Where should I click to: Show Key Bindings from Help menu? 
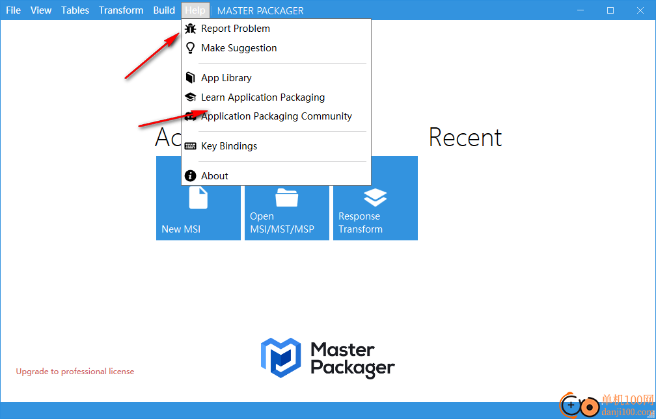click(x=276, y=146)
